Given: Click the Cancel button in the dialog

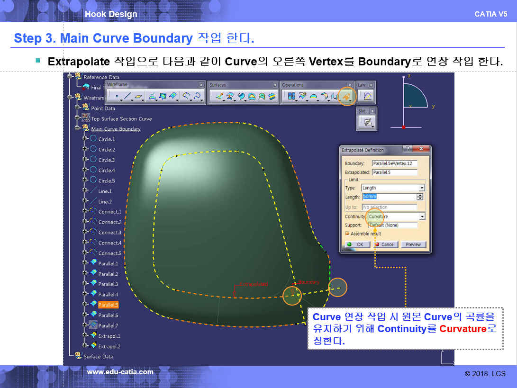Looking at the screenshot, I should 385,244.
